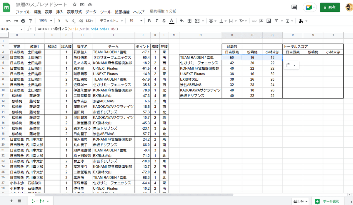
Task: Click the horizontal scrollbar
Action: 134,194
